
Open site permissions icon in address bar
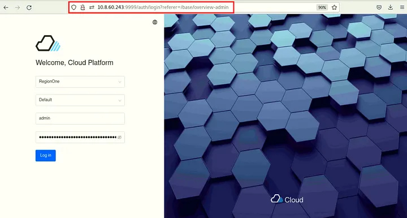coord(92,7)
